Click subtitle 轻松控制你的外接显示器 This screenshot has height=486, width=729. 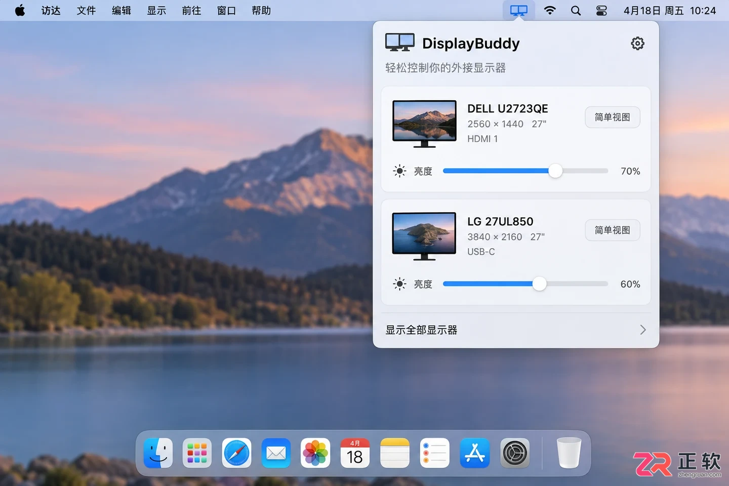[x=445, y=68]
